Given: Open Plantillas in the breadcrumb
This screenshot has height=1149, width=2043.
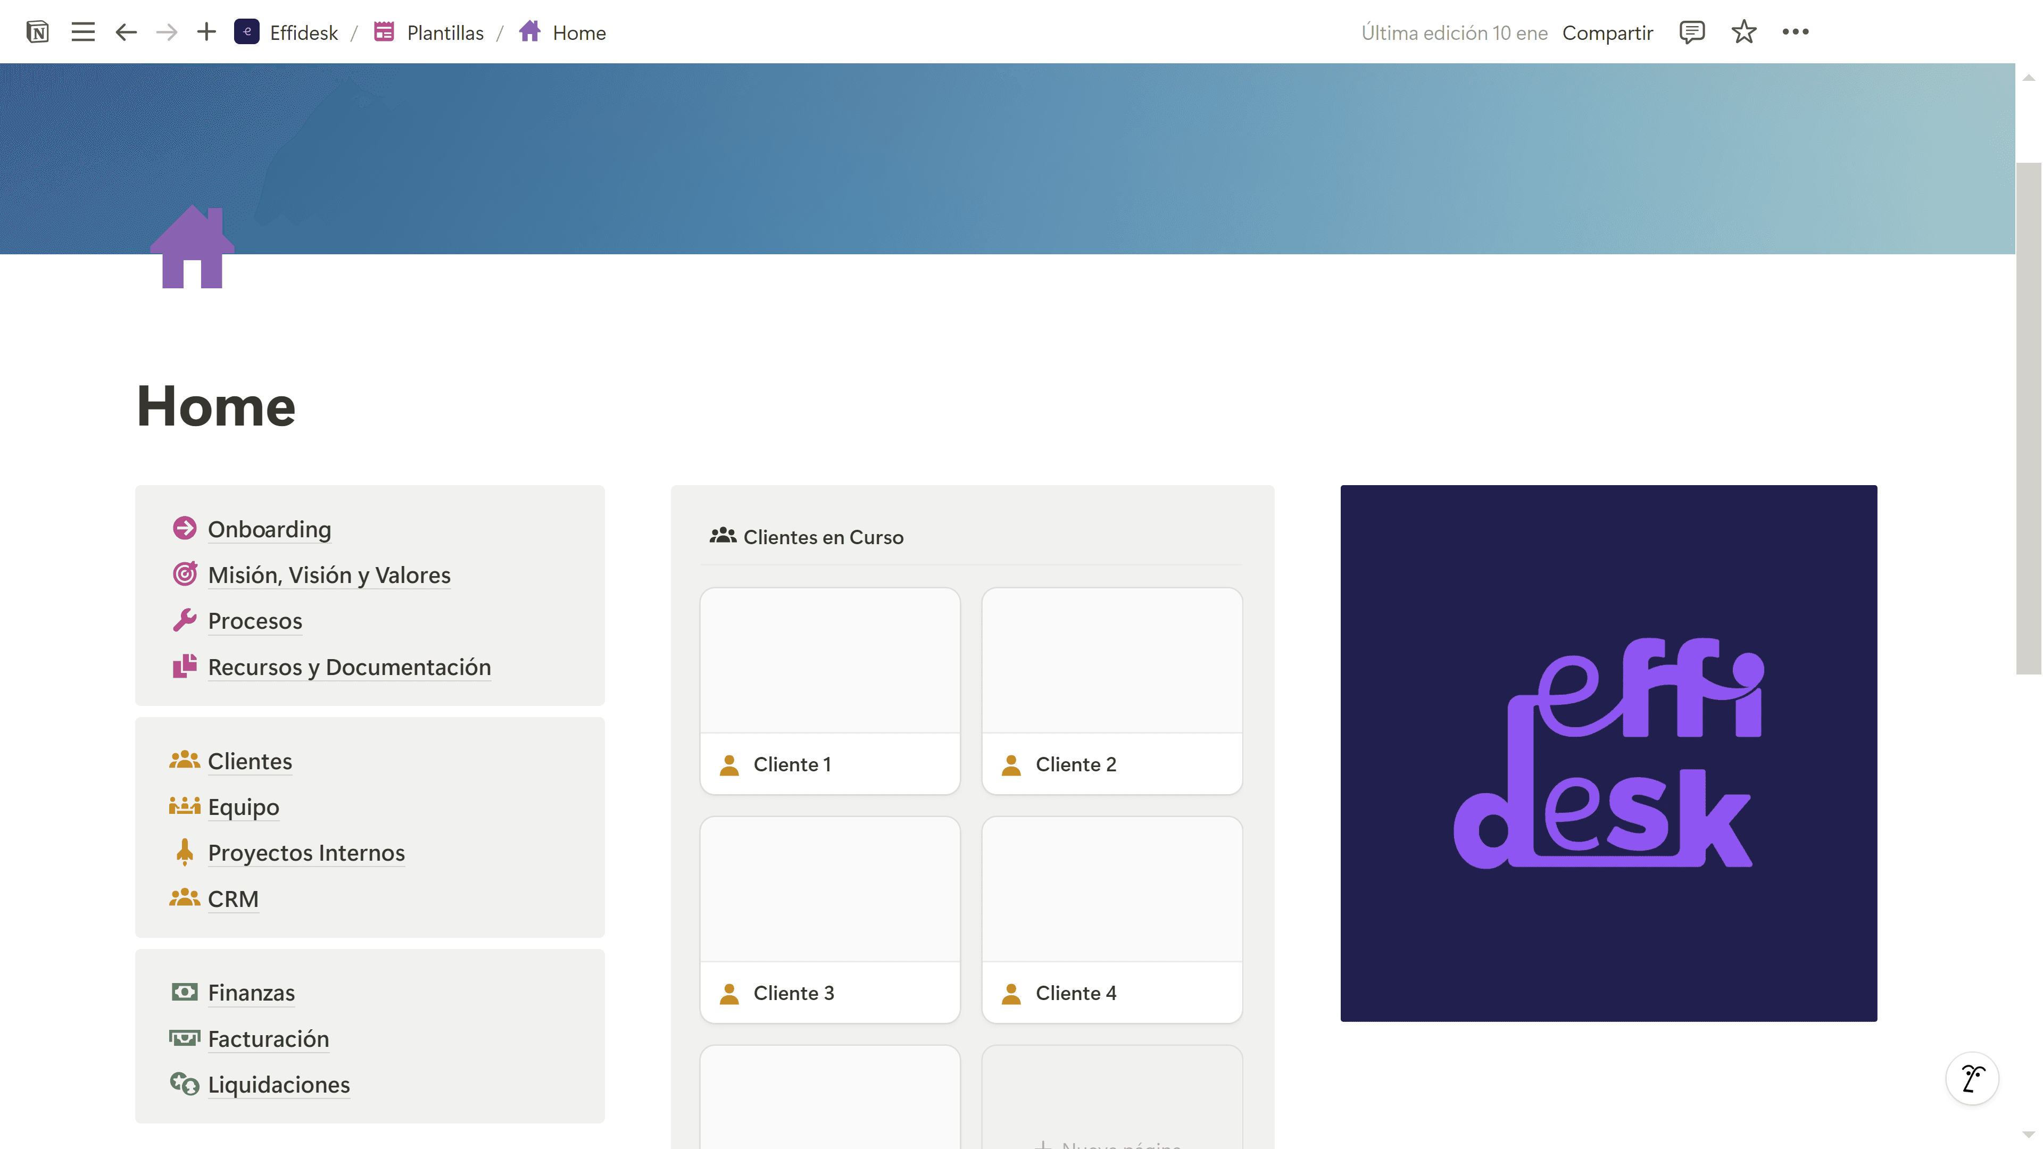Looking at the screenshot, I should pyautogui.click(x=444, y=32).
